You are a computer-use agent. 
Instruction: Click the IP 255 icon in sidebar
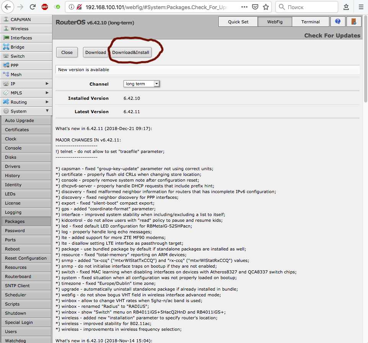(x=6, y=83)
